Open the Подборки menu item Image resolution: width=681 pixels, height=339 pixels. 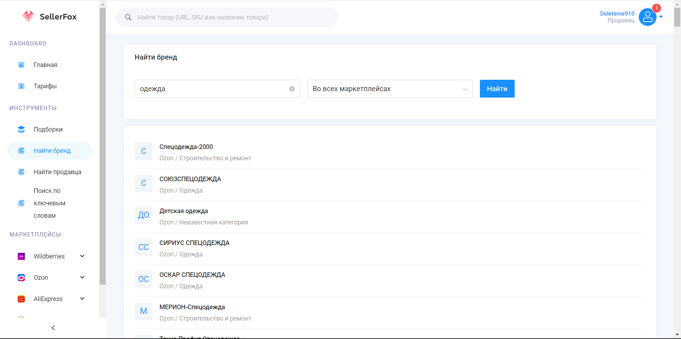click(x=50, y=129)
